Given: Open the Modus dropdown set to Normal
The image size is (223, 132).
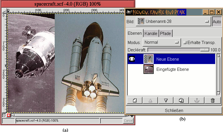Looking at the screenshot, I should click(x=162, y=42).
